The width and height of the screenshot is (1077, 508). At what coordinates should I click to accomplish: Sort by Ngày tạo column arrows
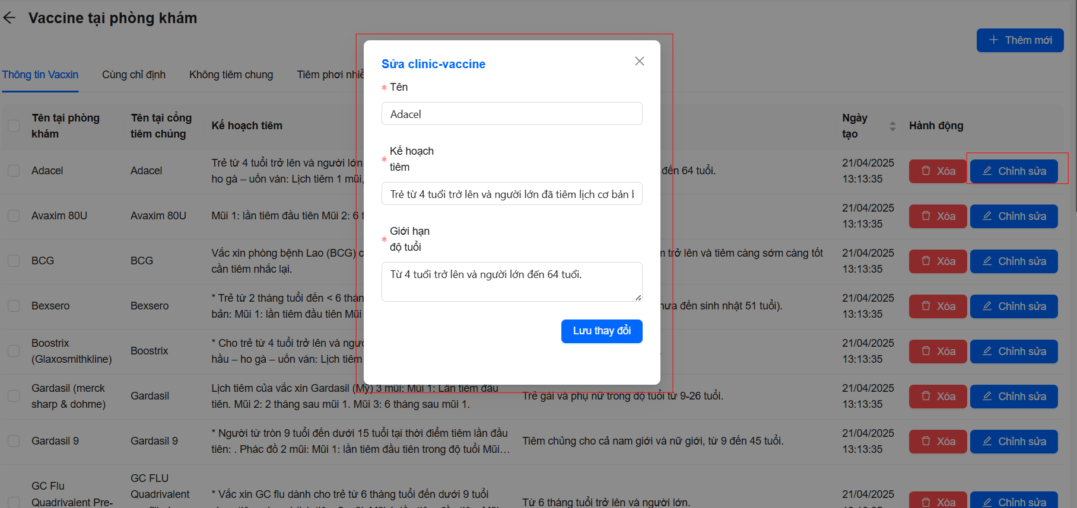pos(892,126)
